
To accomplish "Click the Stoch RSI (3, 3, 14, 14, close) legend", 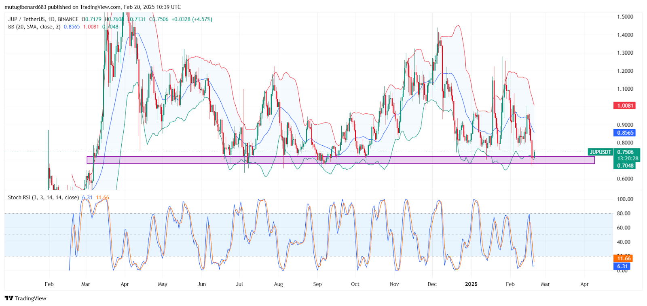I will pos(44,198).
